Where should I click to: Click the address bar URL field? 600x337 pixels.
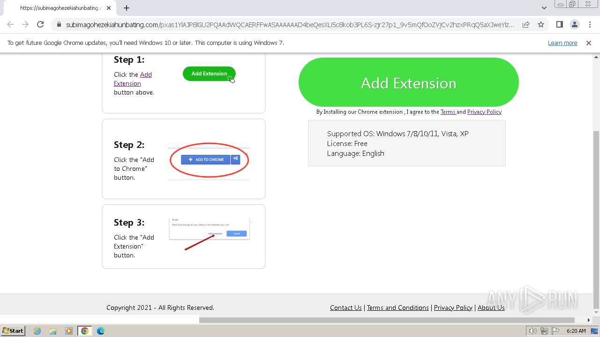290,24
